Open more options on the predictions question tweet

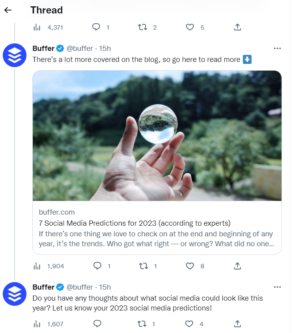coord(277,287)
